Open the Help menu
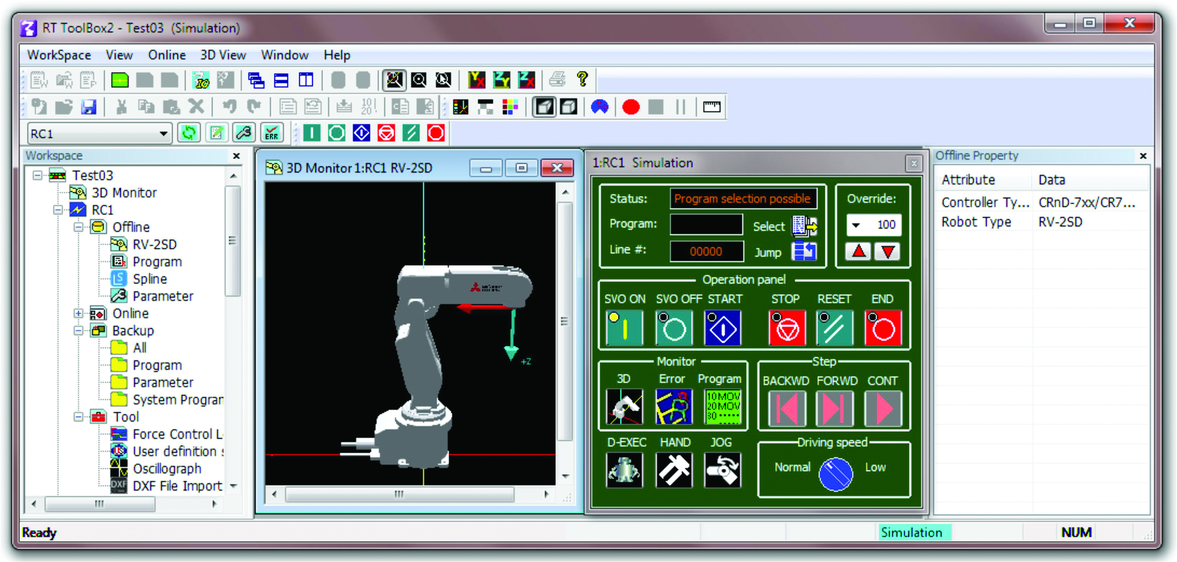Viewport: 1177px width, 562px height. coord(337,55)
